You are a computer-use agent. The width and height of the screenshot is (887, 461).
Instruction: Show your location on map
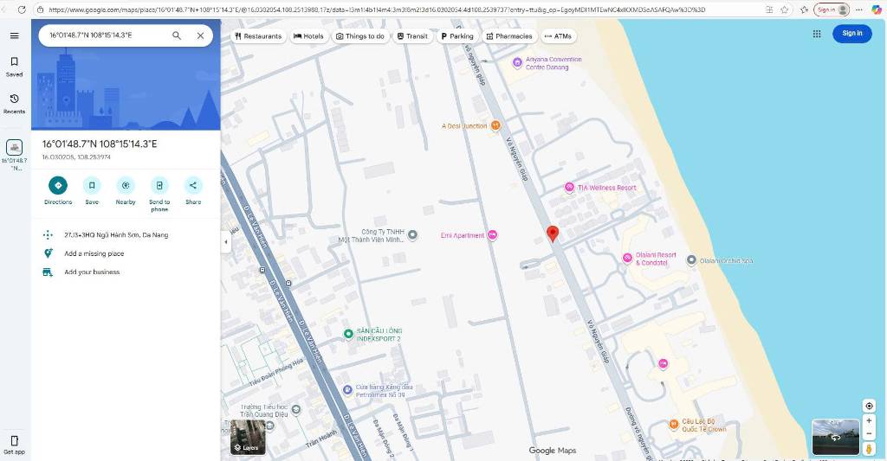coord(869,406)
